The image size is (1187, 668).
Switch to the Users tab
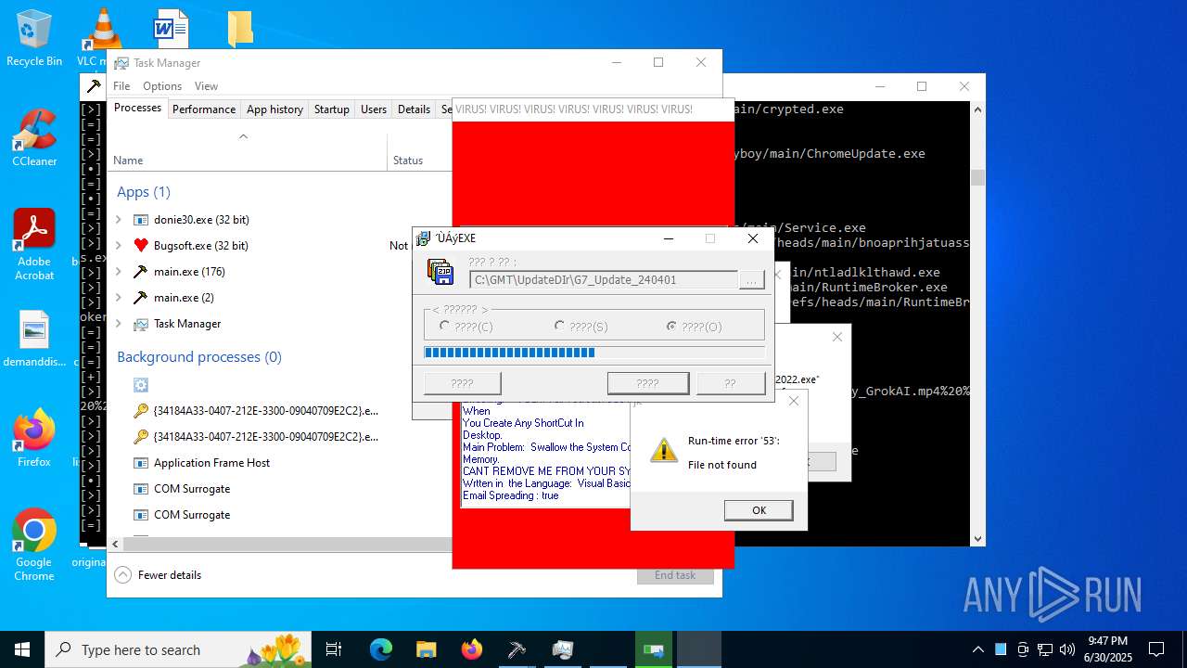coord(374,109)
